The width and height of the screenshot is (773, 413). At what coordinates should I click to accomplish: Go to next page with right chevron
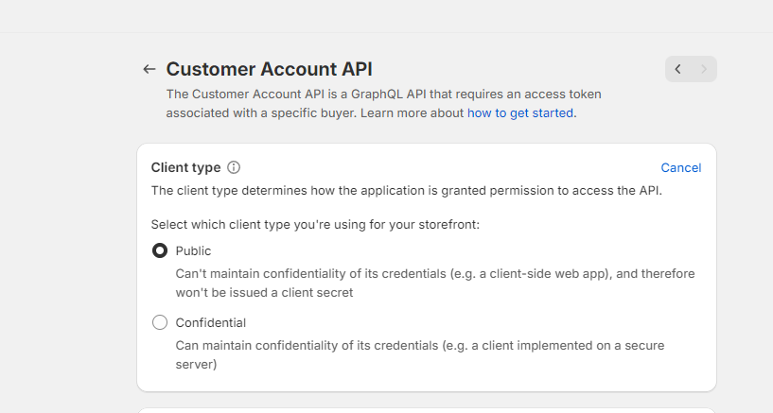click(704, 69)
